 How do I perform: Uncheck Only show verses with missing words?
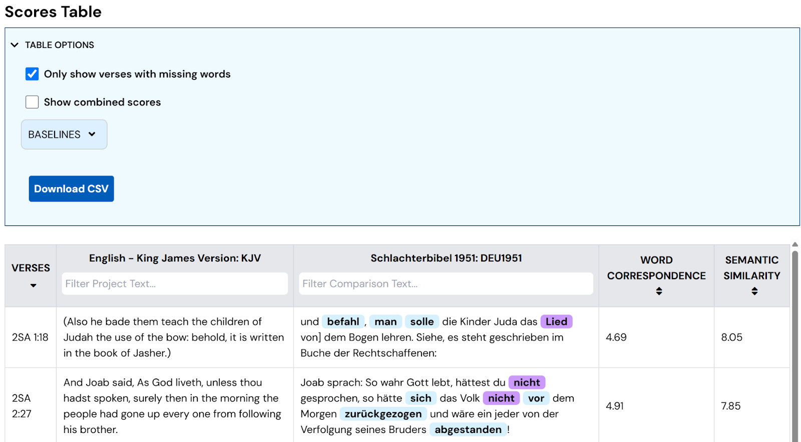point(32,74)
